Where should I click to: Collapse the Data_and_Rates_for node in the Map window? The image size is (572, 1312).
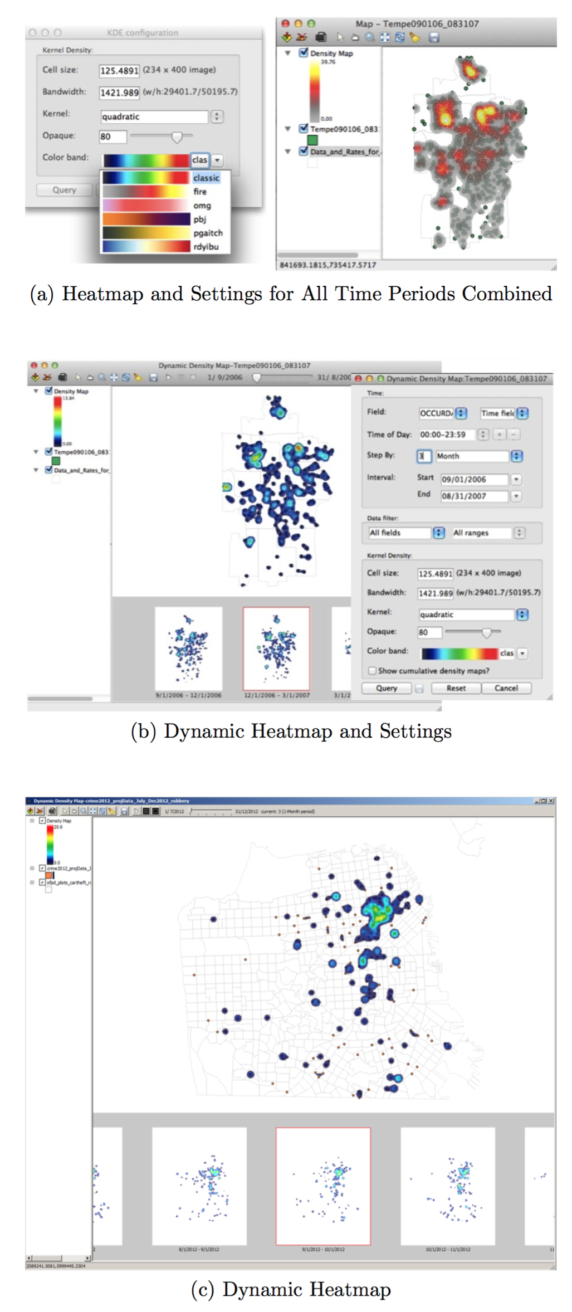[x=288, y=152]
